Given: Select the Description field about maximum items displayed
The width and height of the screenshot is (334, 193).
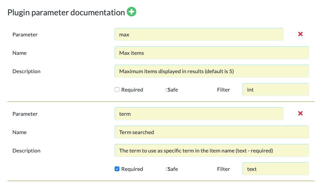Looking at the screenshot, I should click(212, 71).
